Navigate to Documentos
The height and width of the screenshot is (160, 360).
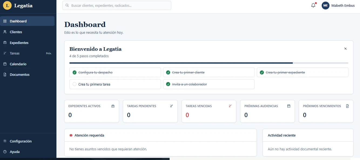pos(27,74)
